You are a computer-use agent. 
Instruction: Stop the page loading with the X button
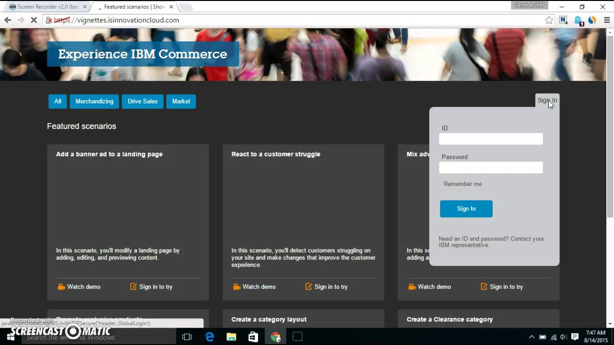click(x=34, y=20)
